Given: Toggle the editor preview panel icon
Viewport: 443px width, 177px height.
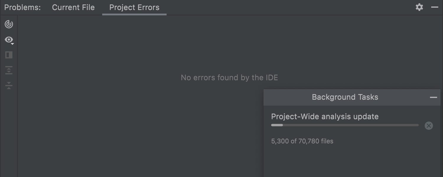Looking at the screenshot, I should [9, 55].
